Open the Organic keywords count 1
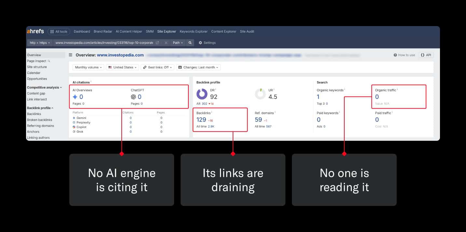The height and width of the screenshot is (232, 466). coord(318,97)
